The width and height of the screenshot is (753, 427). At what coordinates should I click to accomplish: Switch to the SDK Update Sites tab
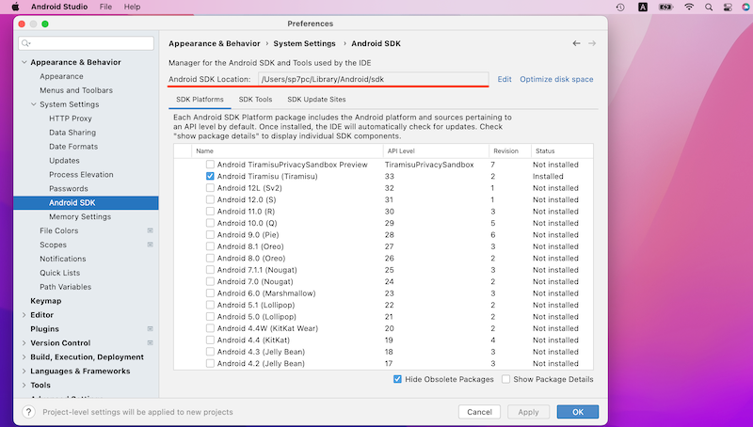316,99
